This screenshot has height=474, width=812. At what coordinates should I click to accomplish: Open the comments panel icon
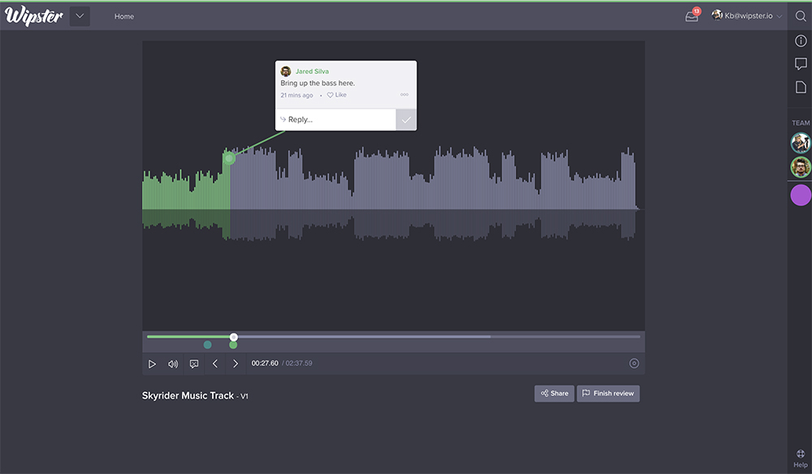[801, 64]
